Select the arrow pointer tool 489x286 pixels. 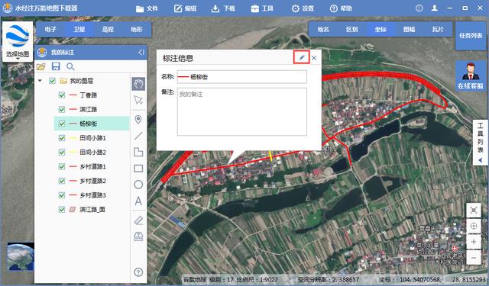click(138, 100)
